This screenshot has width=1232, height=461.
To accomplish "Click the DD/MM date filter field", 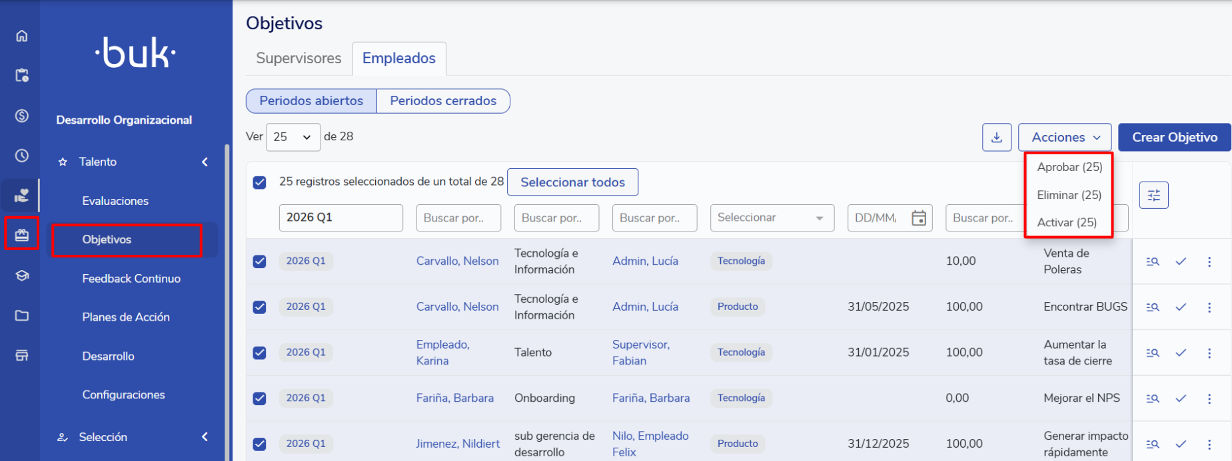I will [878, 218].
